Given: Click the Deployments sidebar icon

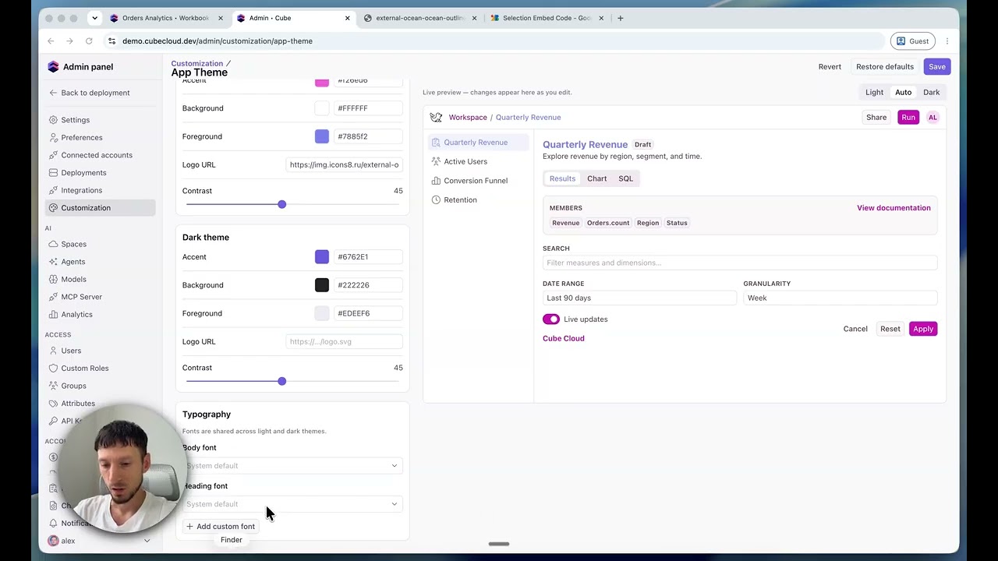Looking at the screenshot, I should click(53, 172).
